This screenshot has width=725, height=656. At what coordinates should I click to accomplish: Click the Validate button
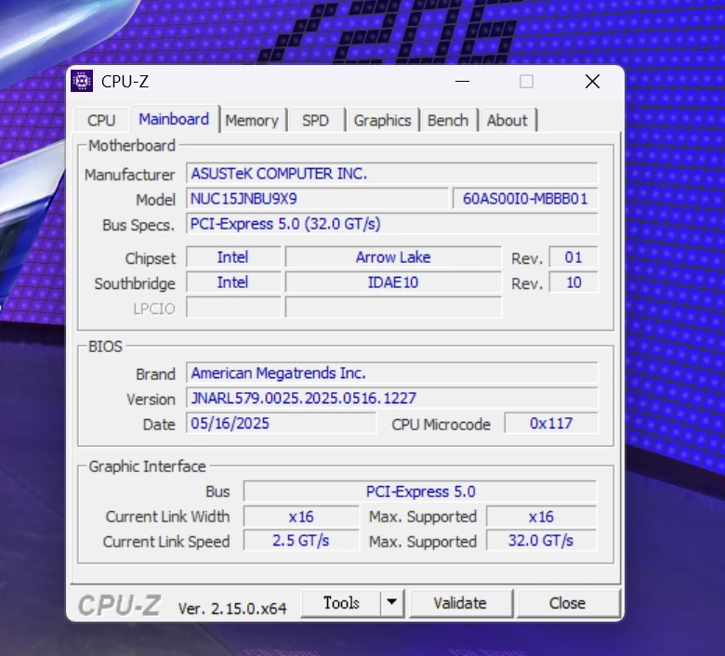[460, 603]
